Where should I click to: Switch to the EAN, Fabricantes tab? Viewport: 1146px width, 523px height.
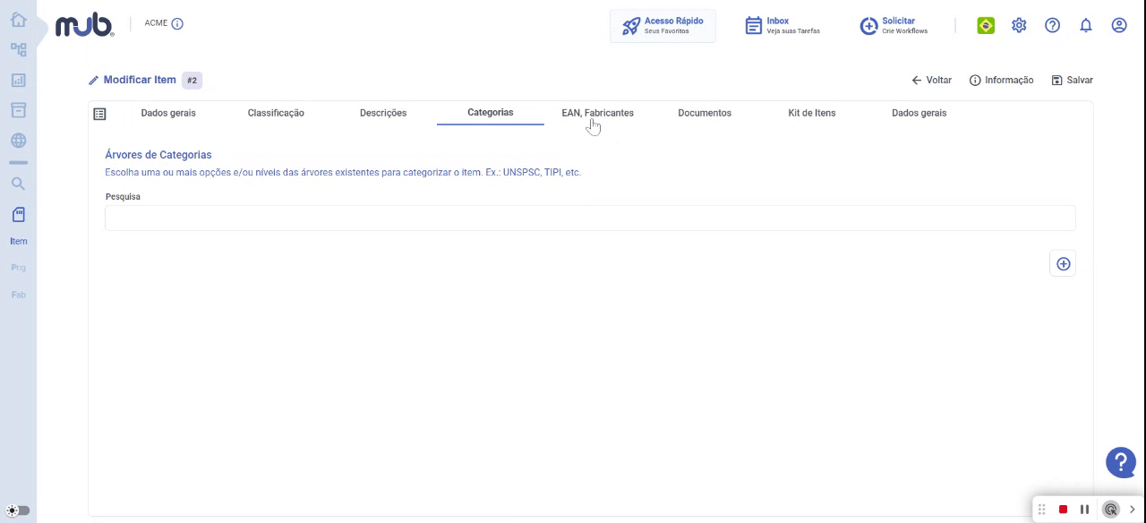597,113
